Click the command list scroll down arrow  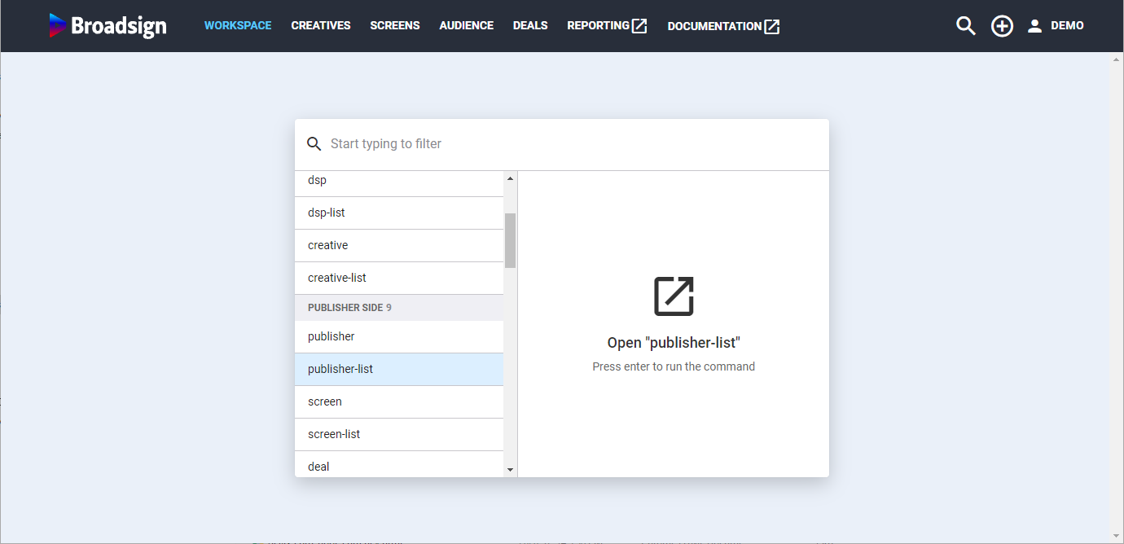[x=511, y=470]
